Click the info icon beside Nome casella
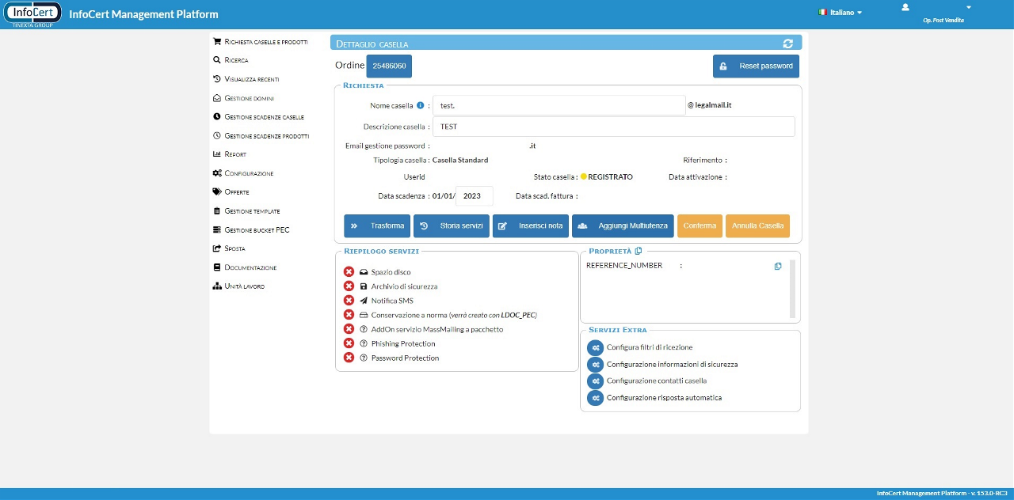Image resolution: width=1014 pixels, height=500 pixels. (x=421, y=105)
